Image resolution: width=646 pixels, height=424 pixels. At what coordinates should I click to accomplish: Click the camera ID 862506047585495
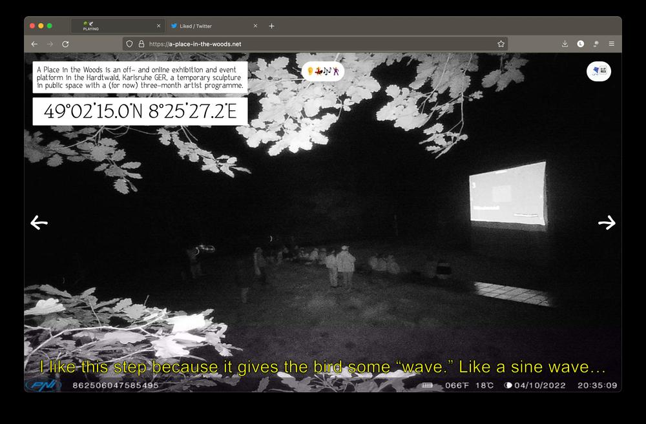(116, 386)
